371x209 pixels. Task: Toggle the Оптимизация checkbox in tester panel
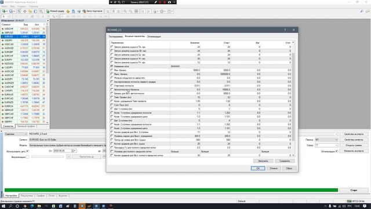click(336, 151)
